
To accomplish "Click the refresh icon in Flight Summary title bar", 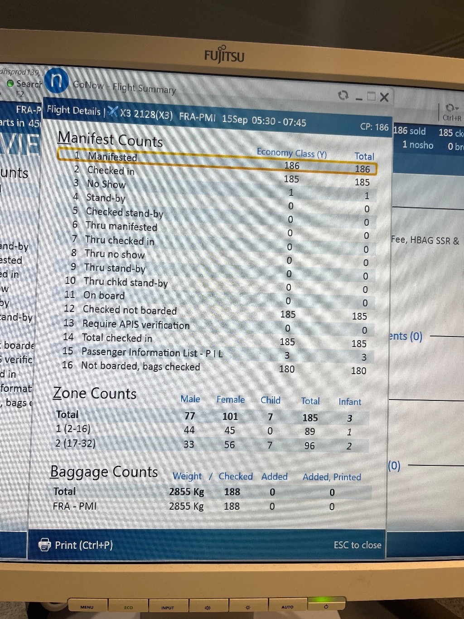I will coord(343,95).
